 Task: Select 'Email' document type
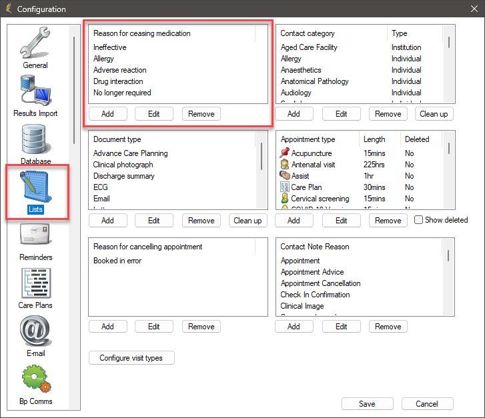101,199
